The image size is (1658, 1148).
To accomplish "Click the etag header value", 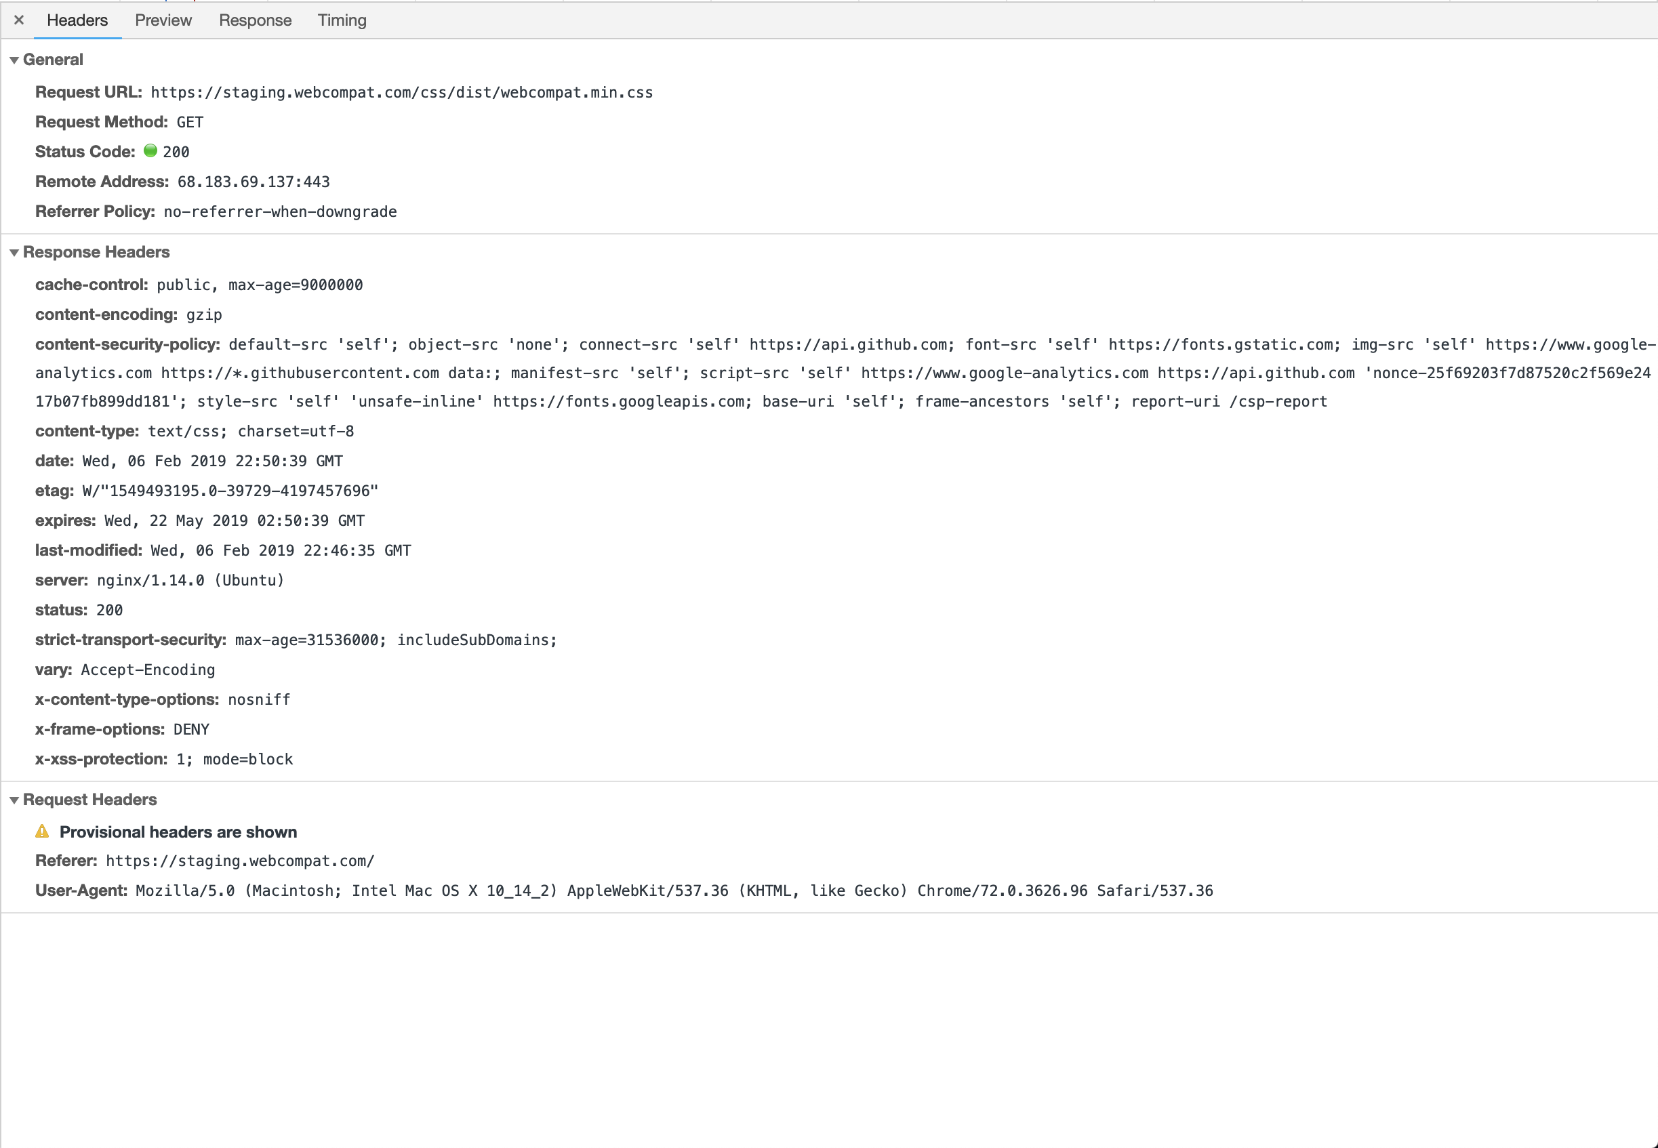I will pyautogui.click(x=230, y=491).
